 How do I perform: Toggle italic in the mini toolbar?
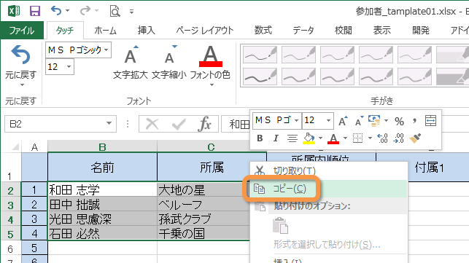coord(276,138)
